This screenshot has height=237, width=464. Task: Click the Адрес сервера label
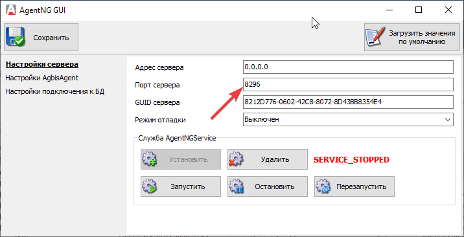coord(159,68)
